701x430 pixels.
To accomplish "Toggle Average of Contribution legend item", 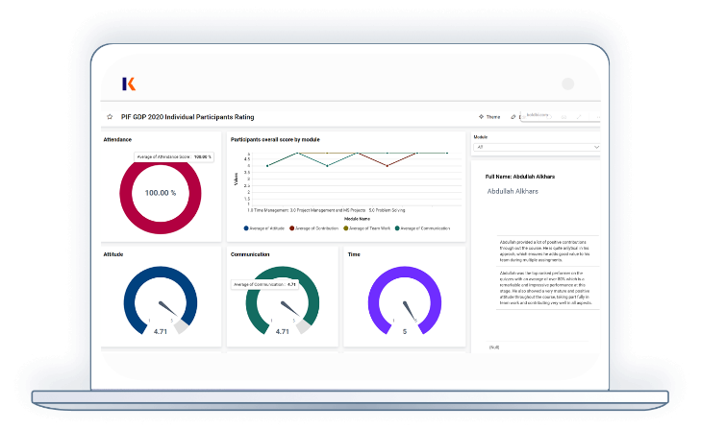I will pos(313,228).
